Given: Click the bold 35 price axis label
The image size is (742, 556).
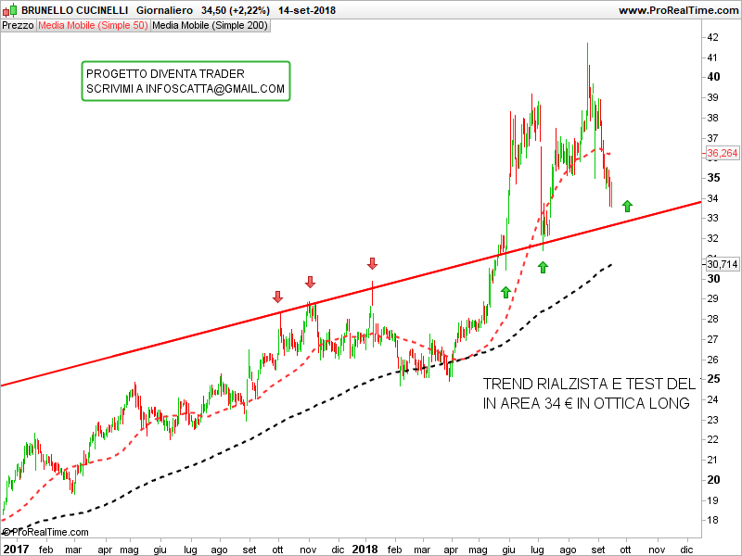Looking at the screenshot, I should pyautogui.click(x=713, y=178).
